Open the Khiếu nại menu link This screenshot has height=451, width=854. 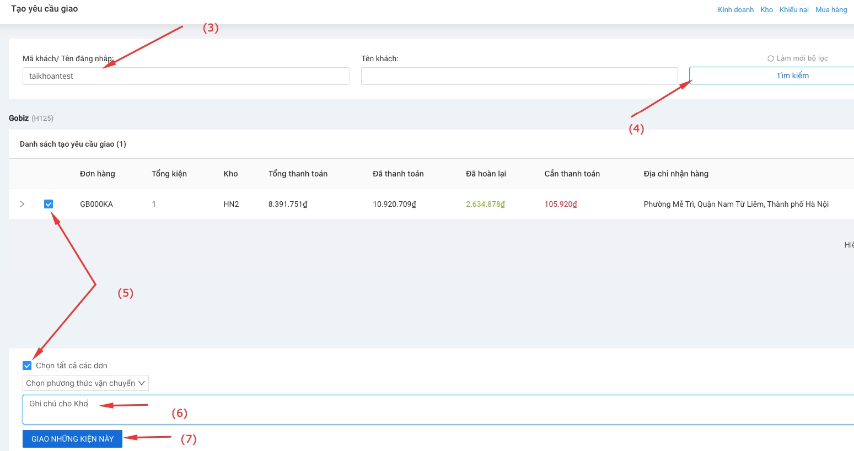click(794, 9)
